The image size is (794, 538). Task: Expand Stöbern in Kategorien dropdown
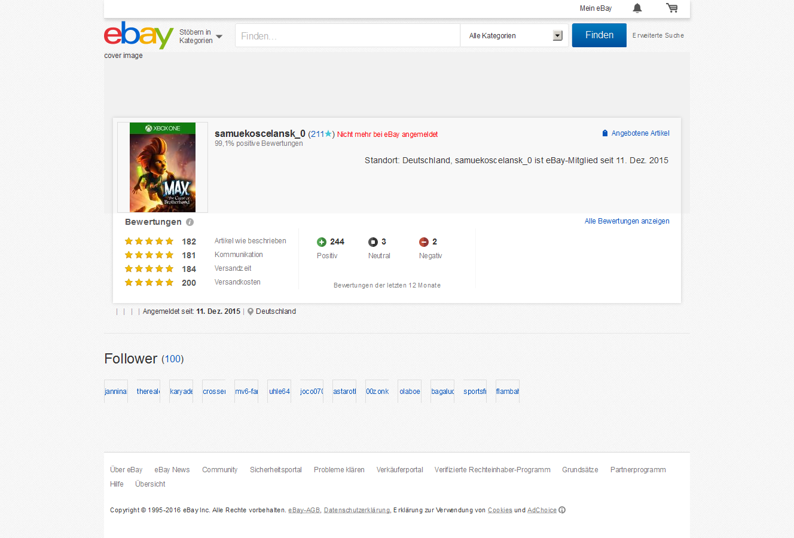tap(201, 36)
